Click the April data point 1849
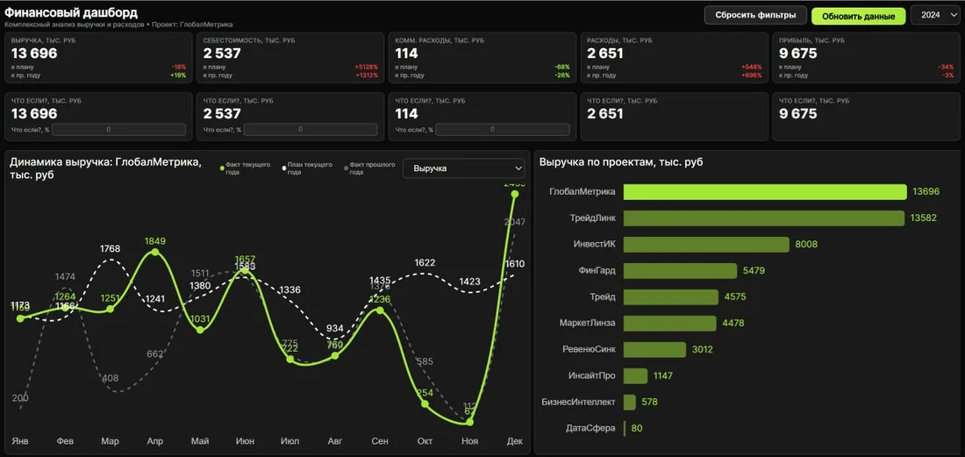965x457 pixels. pyautogui.click(x=155, y=252)
